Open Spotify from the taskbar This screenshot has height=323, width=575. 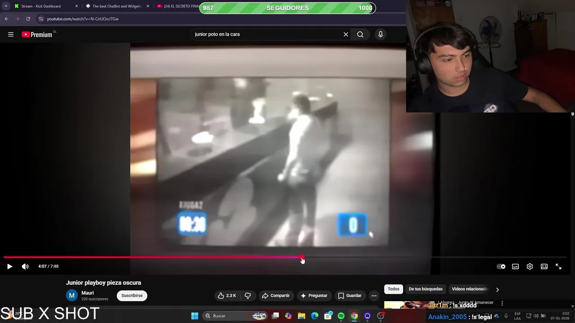click(341, 316)
